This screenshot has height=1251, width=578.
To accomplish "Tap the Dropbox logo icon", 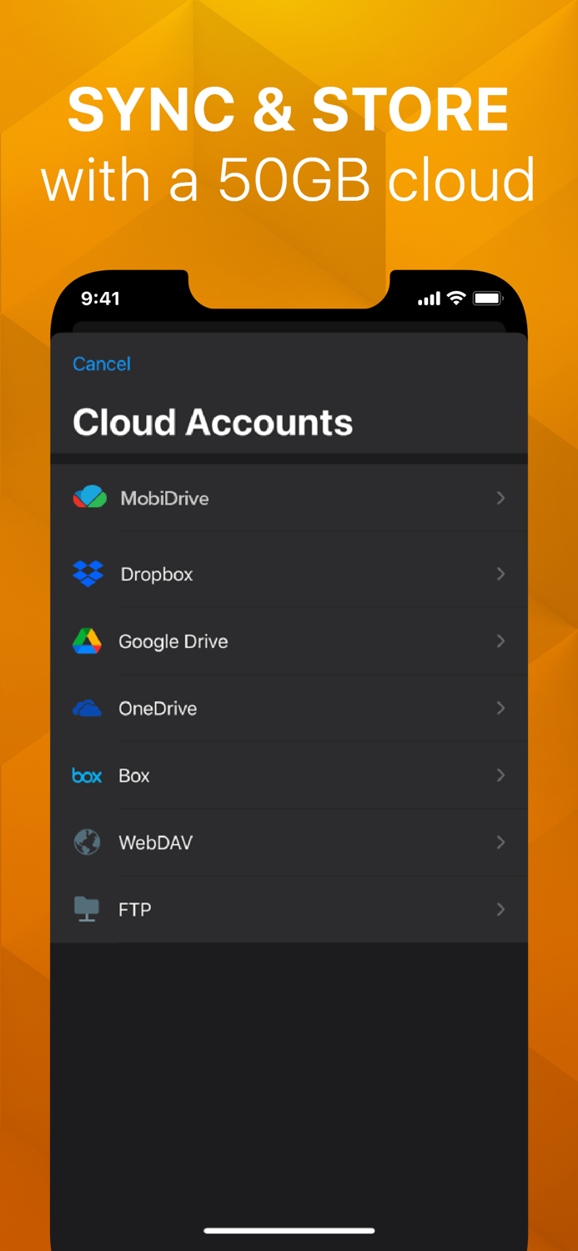I will click(88, 574).
